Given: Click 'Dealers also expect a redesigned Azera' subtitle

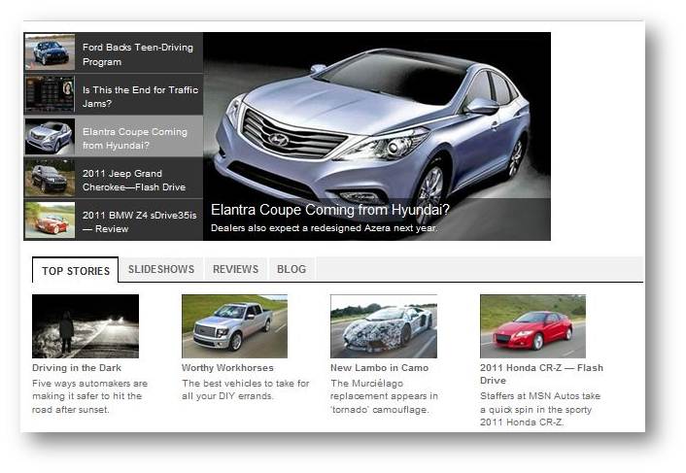Looking at the screenshot, I should point(325,228).
